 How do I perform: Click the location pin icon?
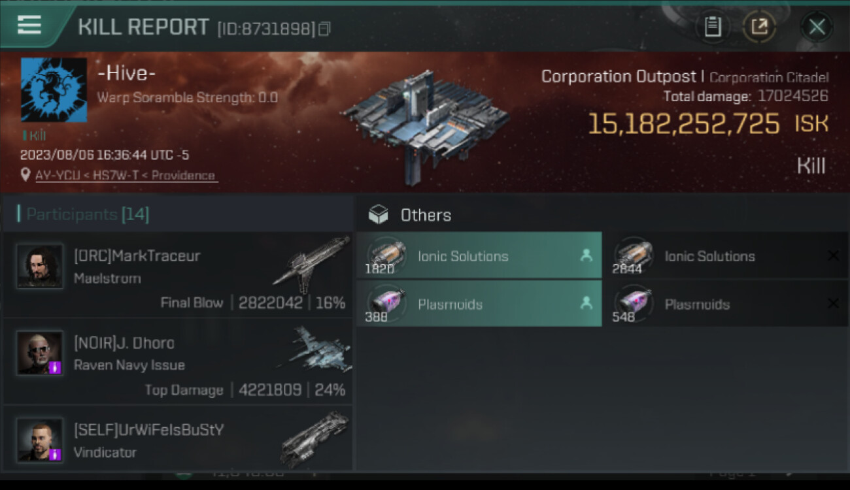[x=25, y=175]
